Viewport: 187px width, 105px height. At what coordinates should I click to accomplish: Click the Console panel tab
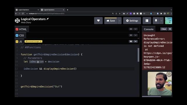(149, 29)
